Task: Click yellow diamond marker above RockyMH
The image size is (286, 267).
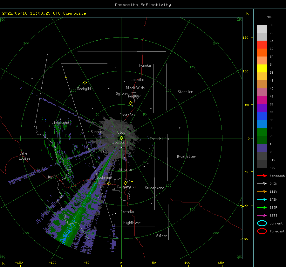Action: coord(85,83)
